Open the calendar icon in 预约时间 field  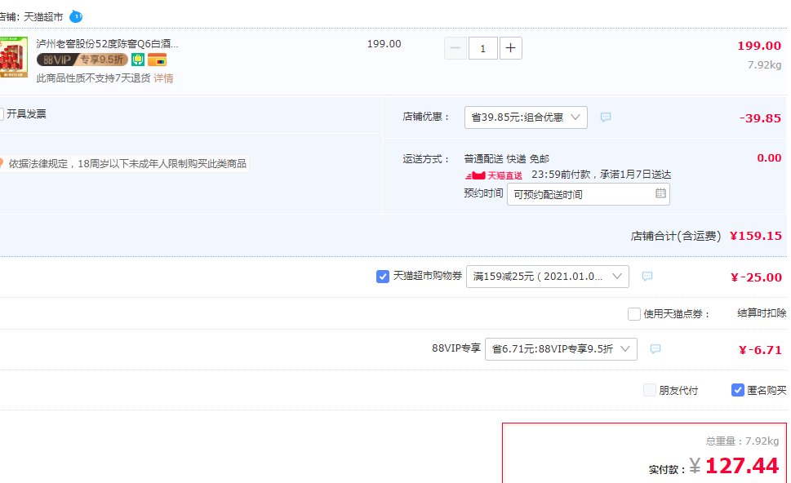660,193
